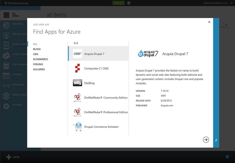Image resolution: width=235 pixels, height=163 pixels.
Task: Click the All Items grid icon
Action: [x=6, y=15]
